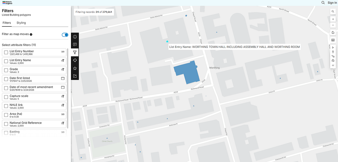Select the Filters tab
This screenshot has width=338, height=162.
(7, 23)
